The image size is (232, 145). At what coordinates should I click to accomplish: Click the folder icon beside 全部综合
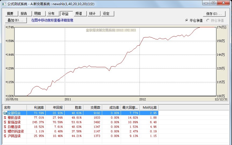5,113
